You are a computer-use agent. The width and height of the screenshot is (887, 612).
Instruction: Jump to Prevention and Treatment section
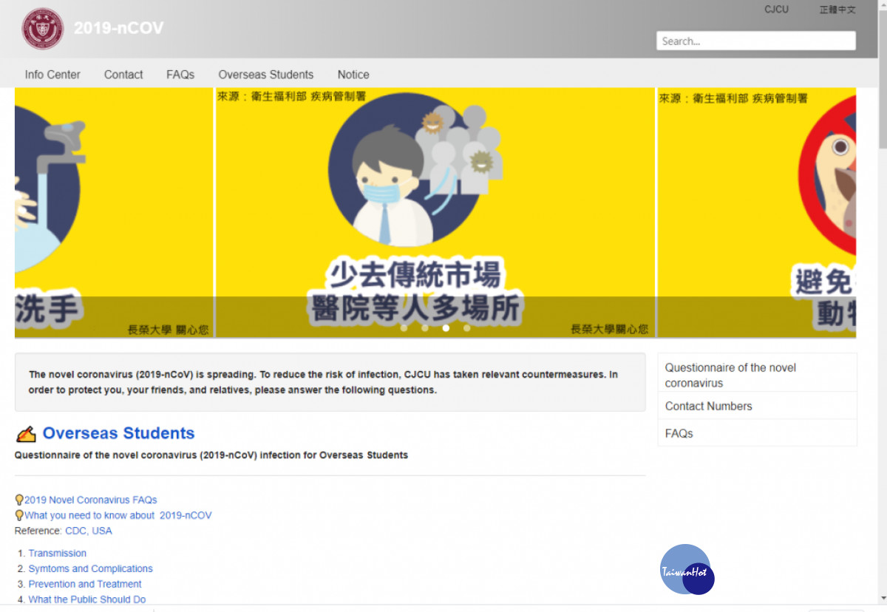[x=85, y=584]
